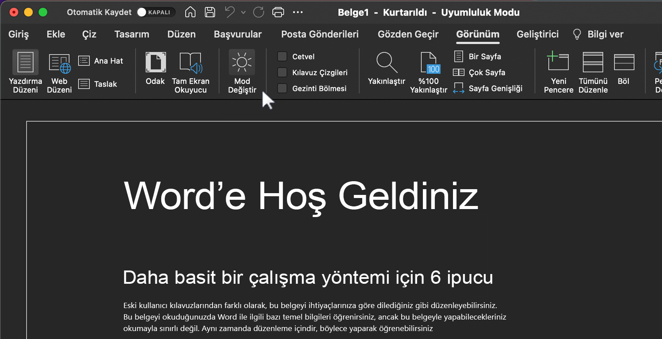Image resolution: width=662 pixels, height=339 pixels.
Task: Open the Gözden Geçir tab
Action: (x=408, y=34)
